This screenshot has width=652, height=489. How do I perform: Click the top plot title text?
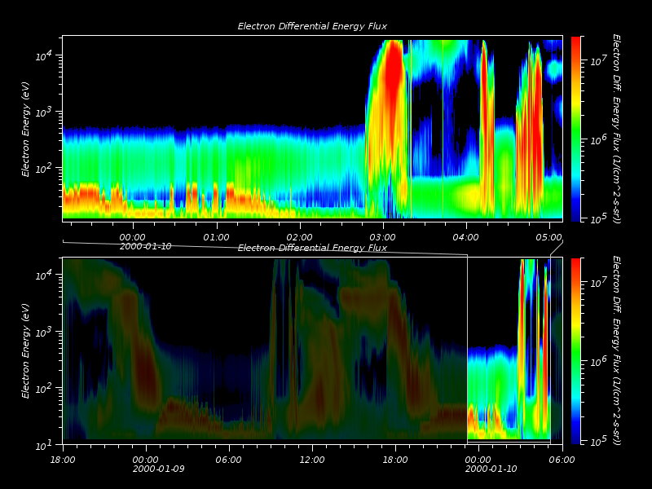point(312,27)
